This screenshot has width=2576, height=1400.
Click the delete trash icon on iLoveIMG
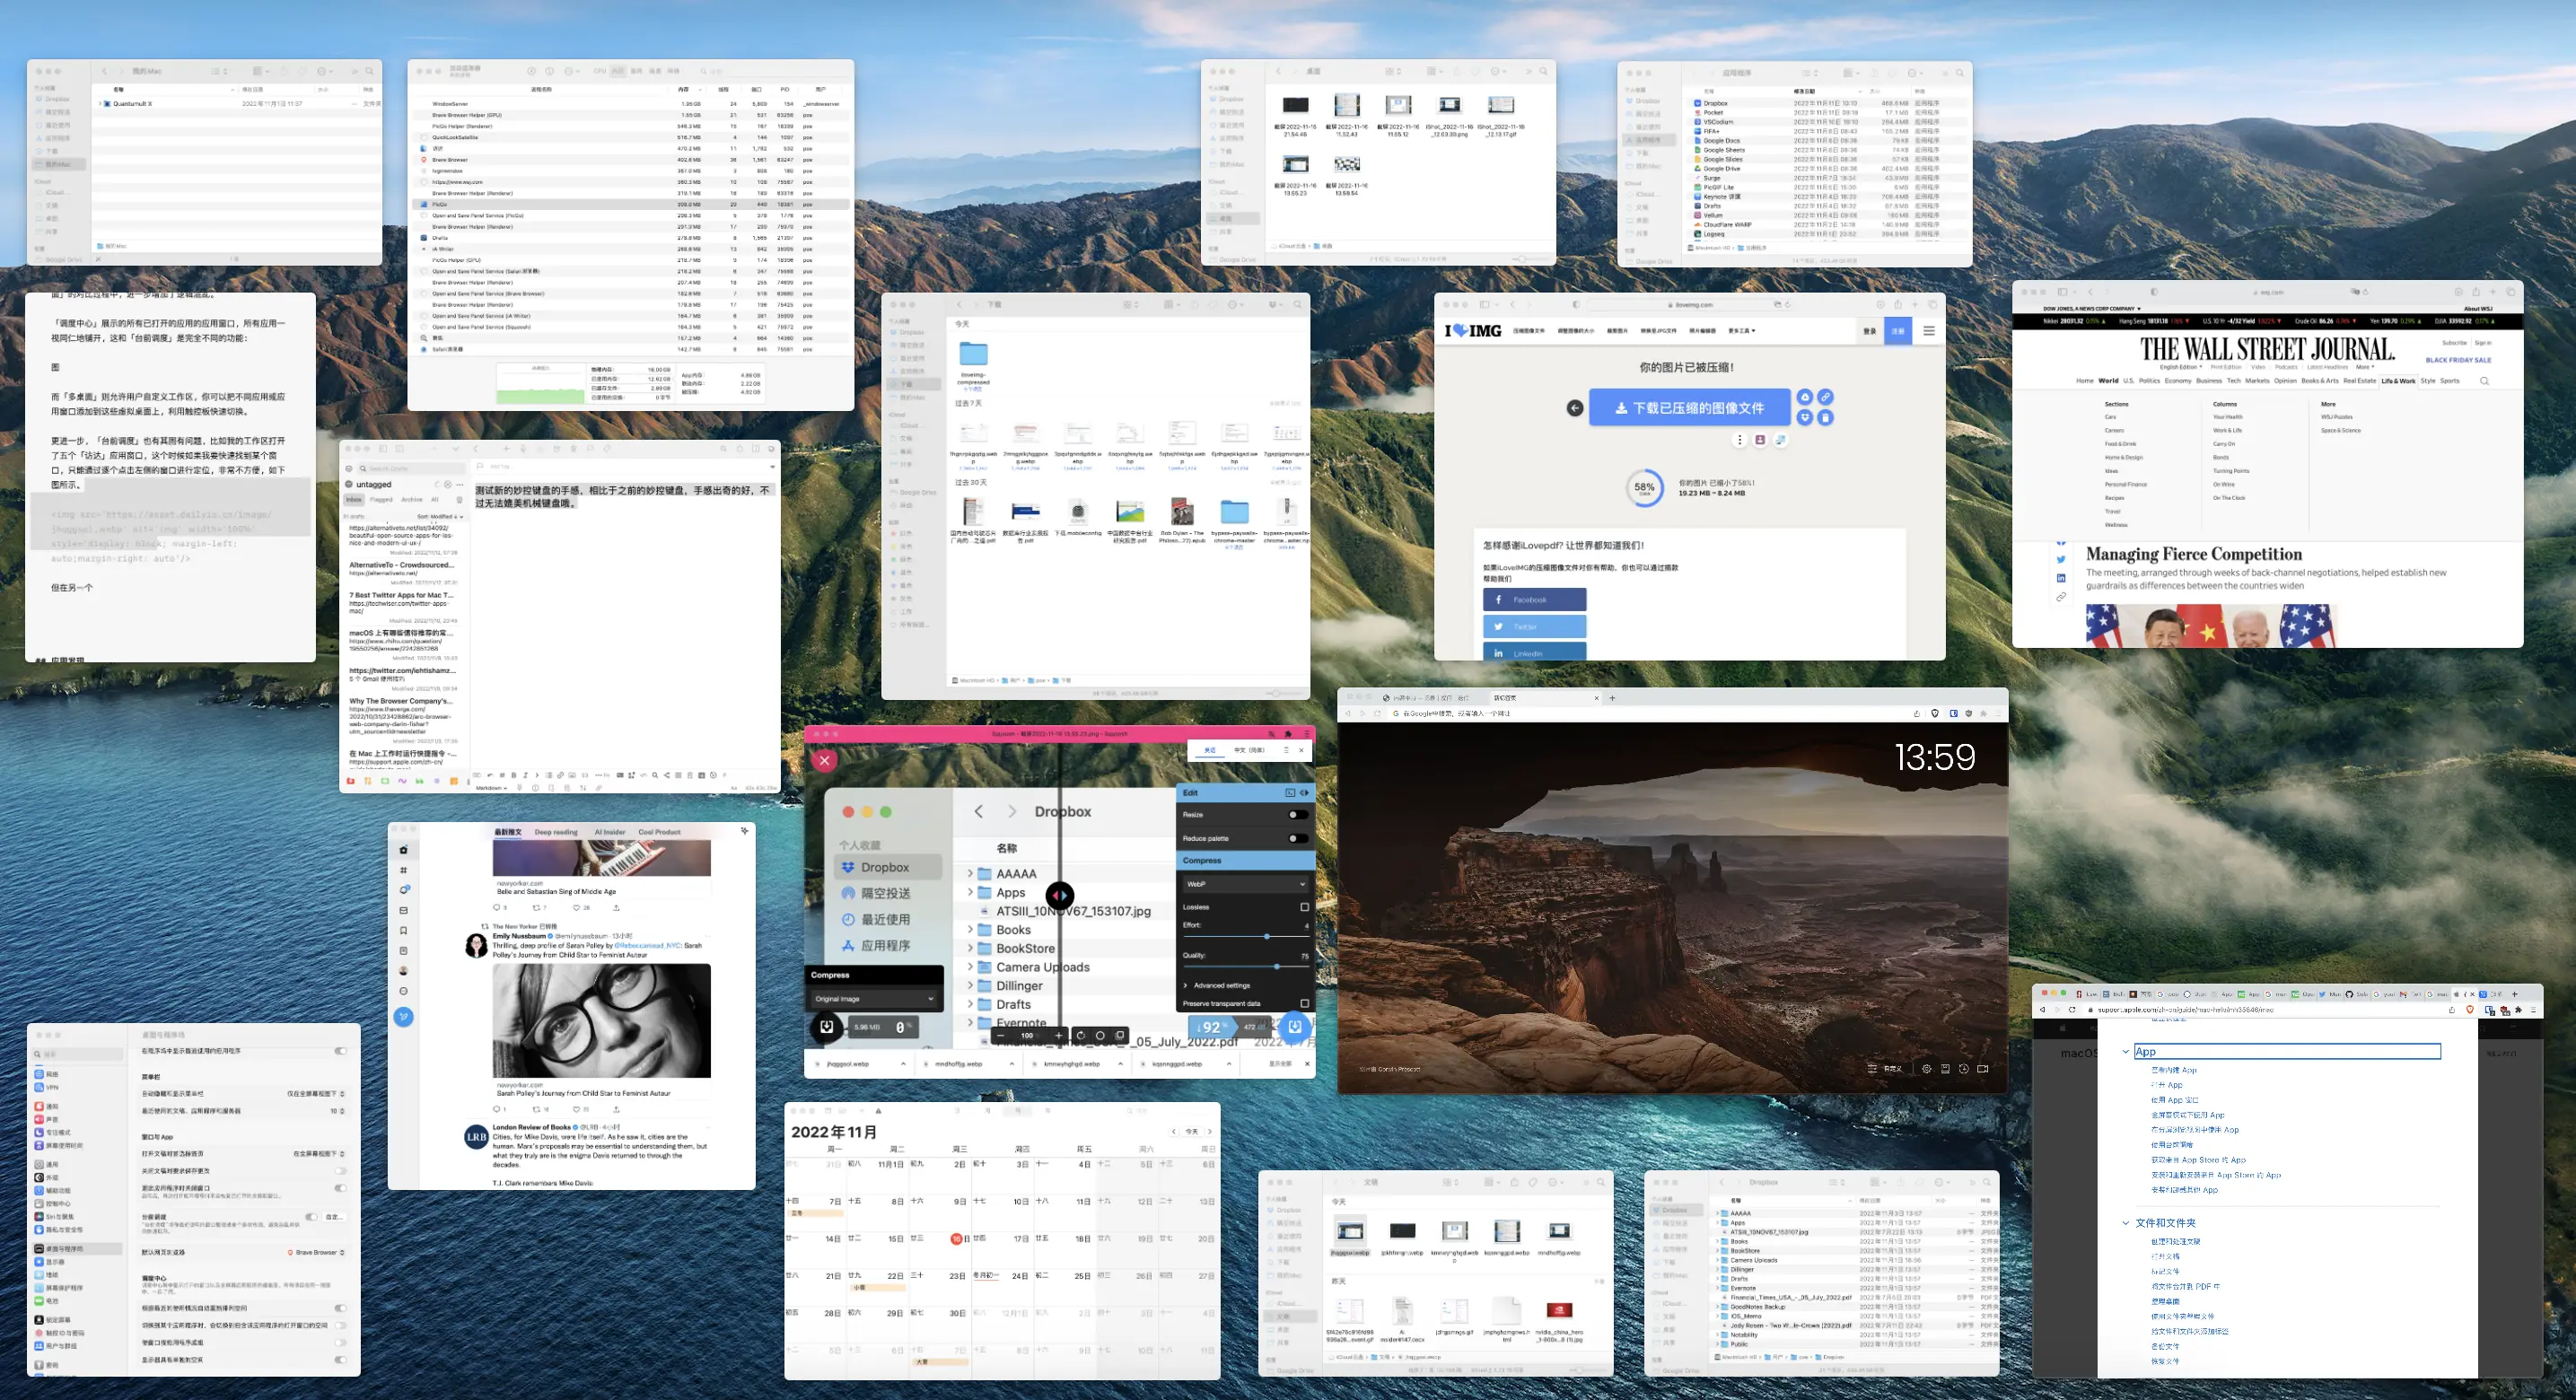click(1825, 417)
